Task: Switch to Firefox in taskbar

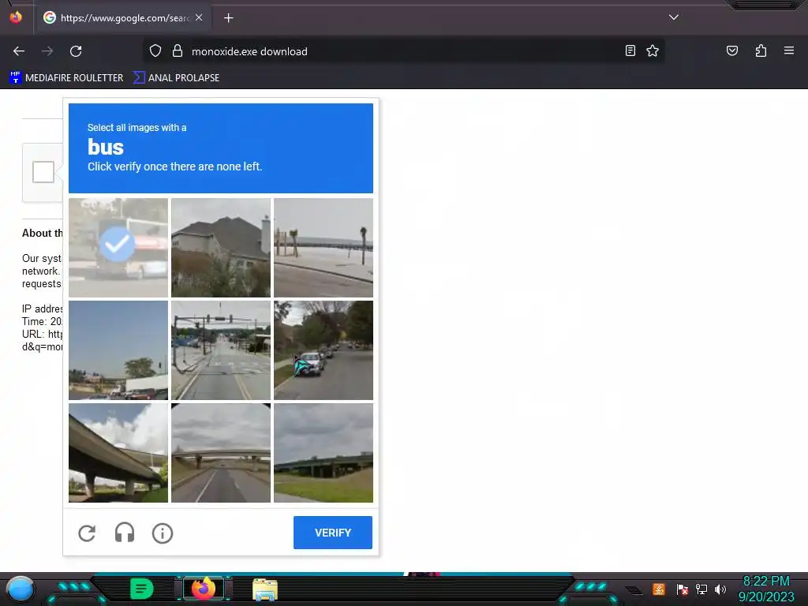Action: pos(204,589)
